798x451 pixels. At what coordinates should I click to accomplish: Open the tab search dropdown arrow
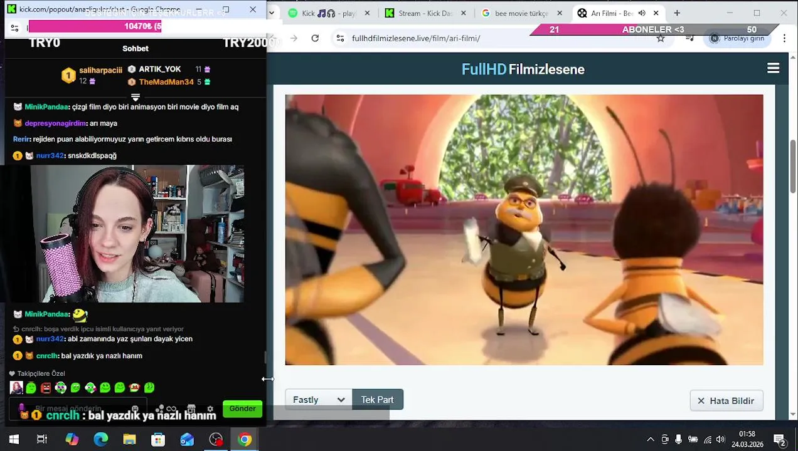[x=271, y=13]
